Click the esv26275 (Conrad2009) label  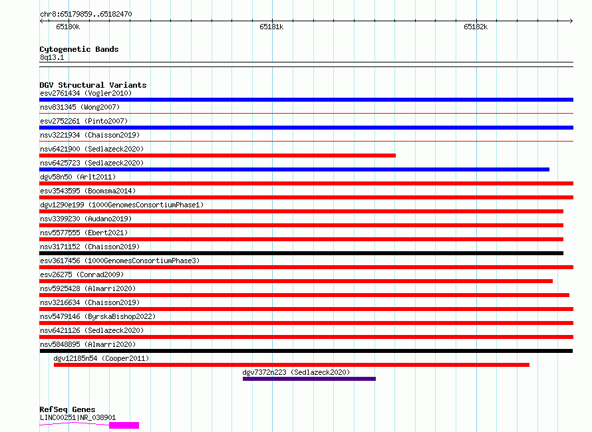tap(82, 274)
